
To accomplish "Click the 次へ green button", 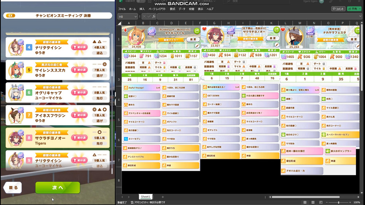I will click(x=57, y=188).
